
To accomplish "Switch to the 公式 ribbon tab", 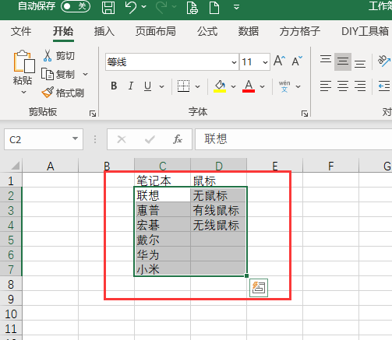I will point(207,31).
